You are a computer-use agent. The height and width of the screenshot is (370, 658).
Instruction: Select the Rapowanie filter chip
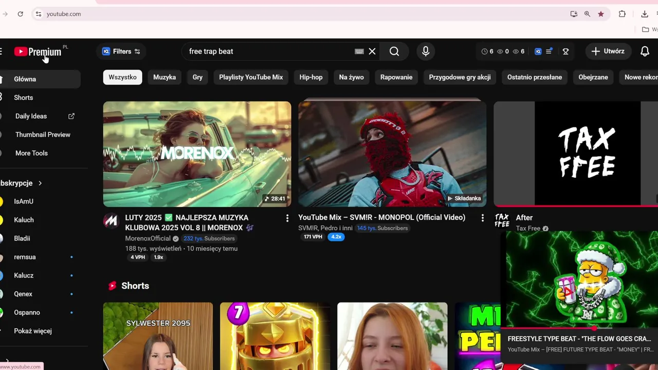pyautogui.click(x=396, y=77)
